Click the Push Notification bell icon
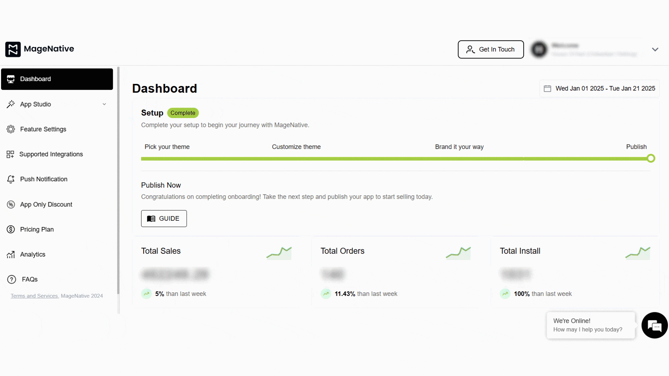Viewport: 669px width, 376px height. (10, 179)
